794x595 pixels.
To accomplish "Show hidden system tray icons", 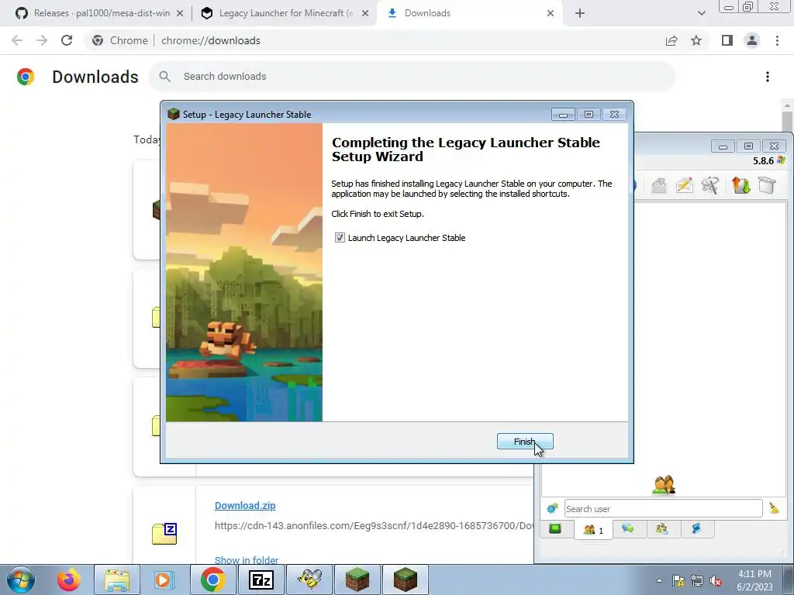I will [659, 580].
